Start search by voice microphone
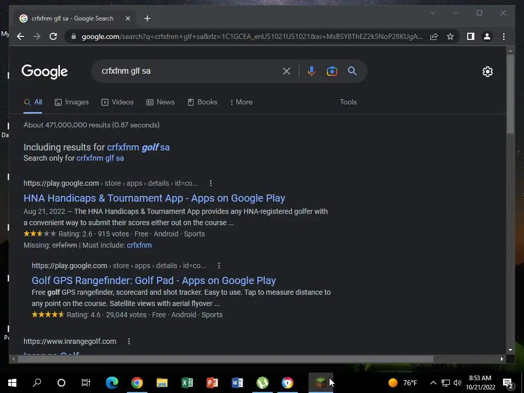Screen dimensions: 524x393 311,71
